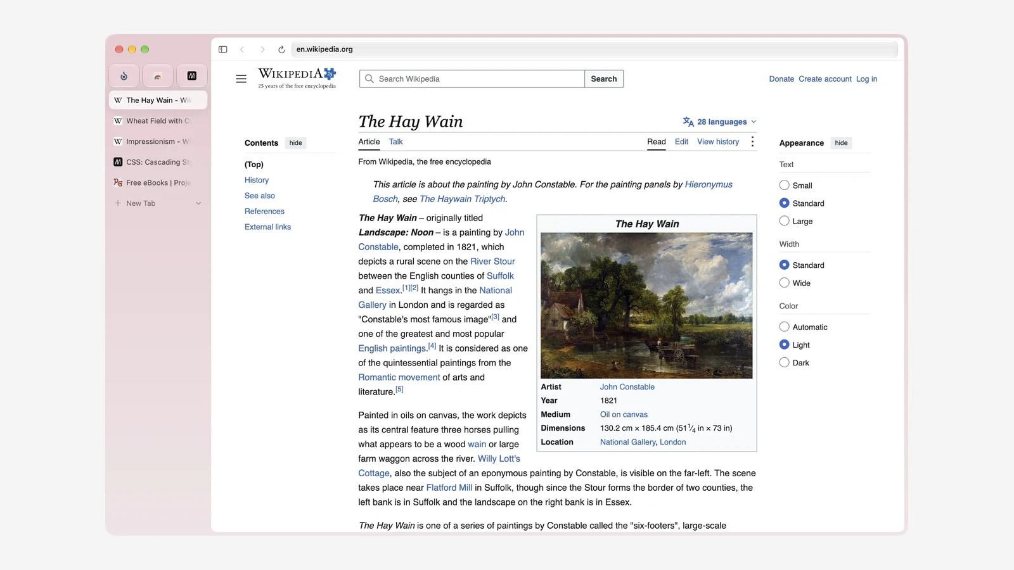The width and height of the screenshot is (1014, 570).
Task: Go forward using the browser forward arrow
Action: pos(262,49)
